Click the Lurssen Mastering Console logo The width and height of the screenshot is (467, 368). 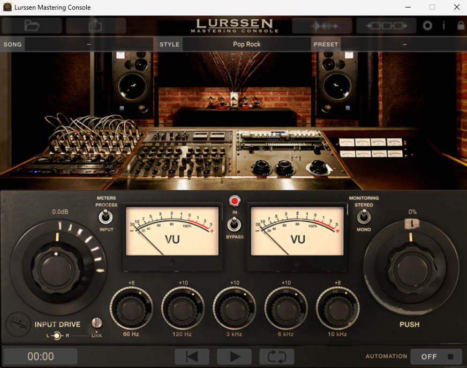(235, 26)
